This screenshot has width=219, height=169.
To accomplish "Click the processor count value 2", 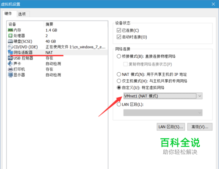I will point(46,36).
